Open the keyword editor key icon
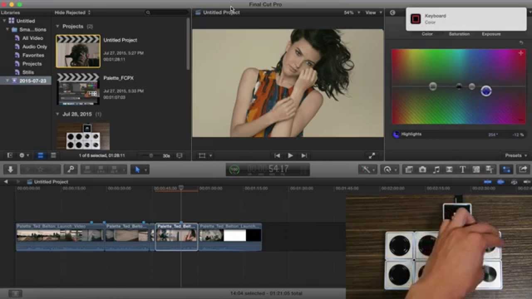Viewport: 532px width, 299px height. (x=71, y=169)
